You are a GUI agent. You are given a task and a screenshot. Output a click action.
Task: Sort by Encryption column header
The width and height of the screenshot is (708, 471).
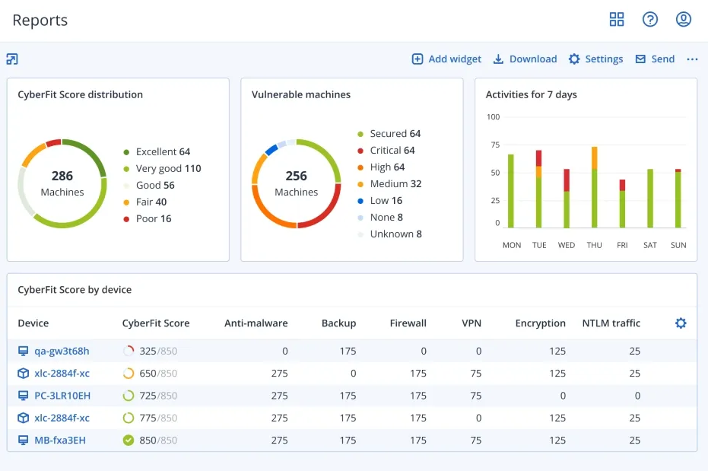click(541, 323)
